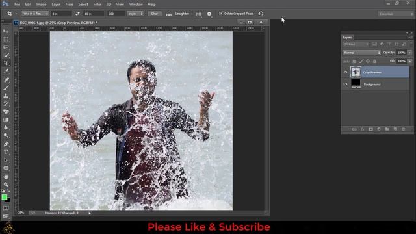Select the Eyedropper tool

[6, 71]
